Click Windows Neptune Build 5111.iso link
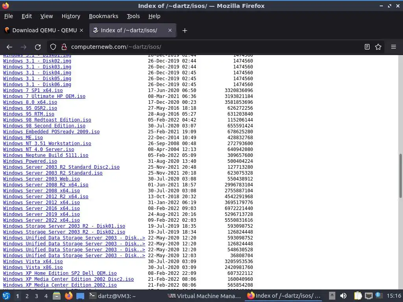The width and height of the screenshot is (403, 302). (46, 155)
